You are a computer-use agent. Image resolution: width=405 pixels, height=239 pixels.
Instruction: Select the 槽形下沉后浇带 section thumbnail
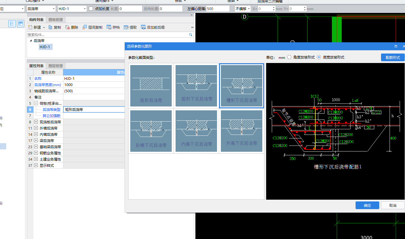point(242,86)
